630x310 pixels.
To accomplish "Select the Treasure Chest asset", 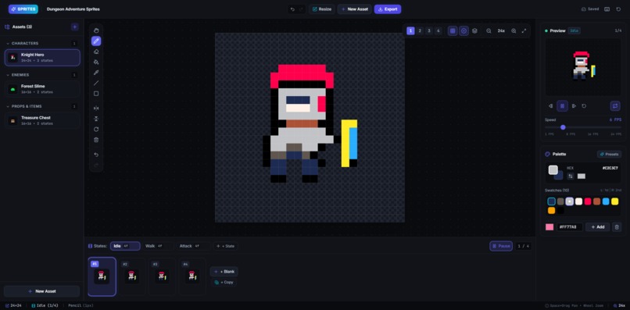I will click(42, 120).
